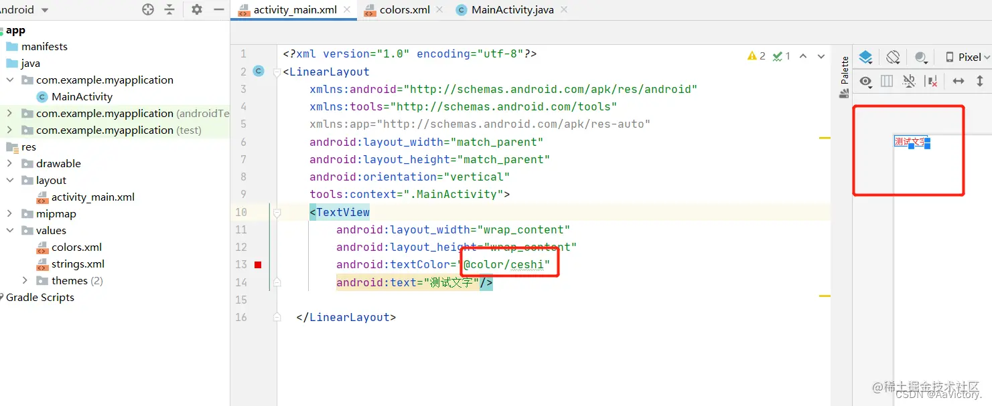Click the java folder icon

[x=12, y=63]
